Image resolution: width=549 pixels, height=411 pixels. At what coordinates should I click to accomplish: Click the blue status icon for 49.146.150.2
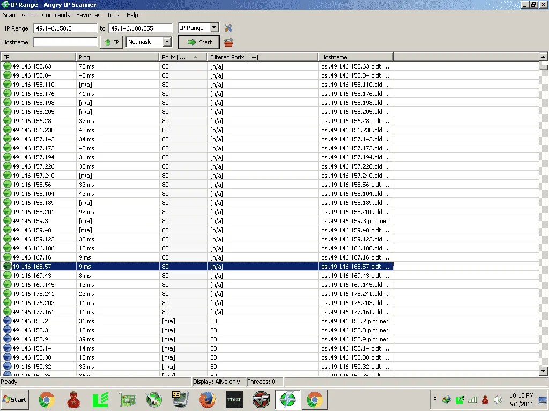point(7,321)
